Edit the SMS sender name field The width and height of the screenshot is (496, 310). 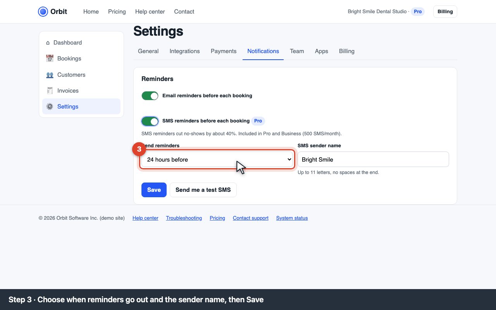373,159
